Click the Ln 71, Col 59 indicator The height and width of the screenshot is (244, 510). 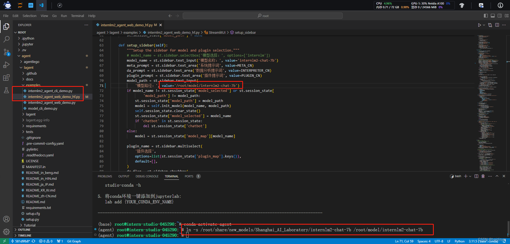[x=404, y=241]
